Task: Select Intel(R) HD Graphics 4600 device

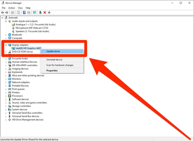Action: pyautogui.click(x=28, y=48)
